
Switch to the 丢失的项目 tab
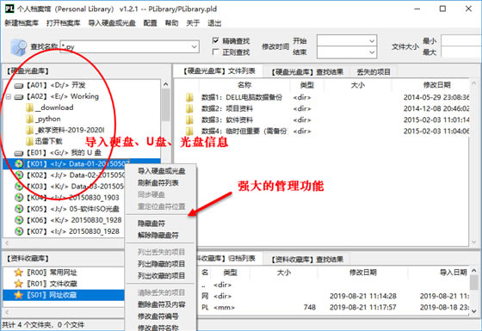click(x=374, y=72)
